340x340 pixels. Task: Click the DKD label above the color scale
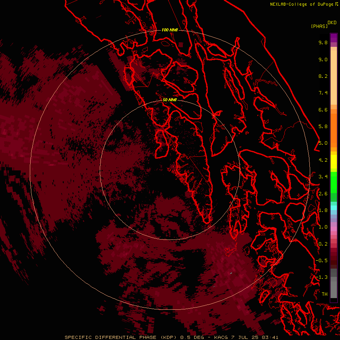[332, 23]
